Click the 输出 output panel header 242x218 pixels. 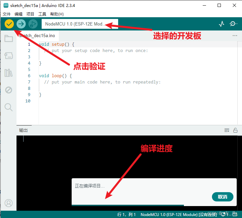[x=23, y=130]
